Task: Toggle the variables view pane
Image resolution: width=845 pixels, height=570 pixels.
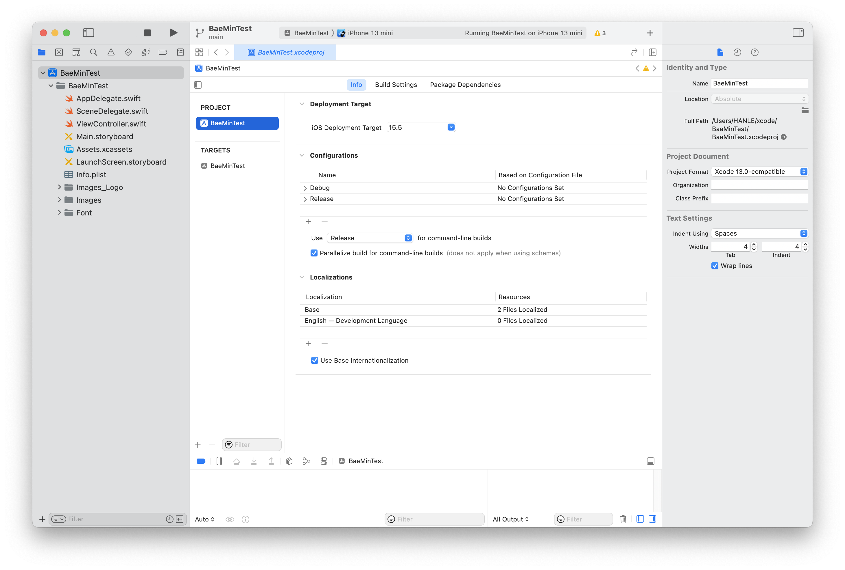Action: click(x=640, y=519)
